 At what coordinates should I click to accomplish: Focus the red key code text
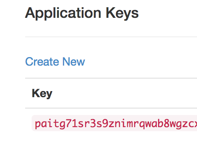tap(116, 124)
